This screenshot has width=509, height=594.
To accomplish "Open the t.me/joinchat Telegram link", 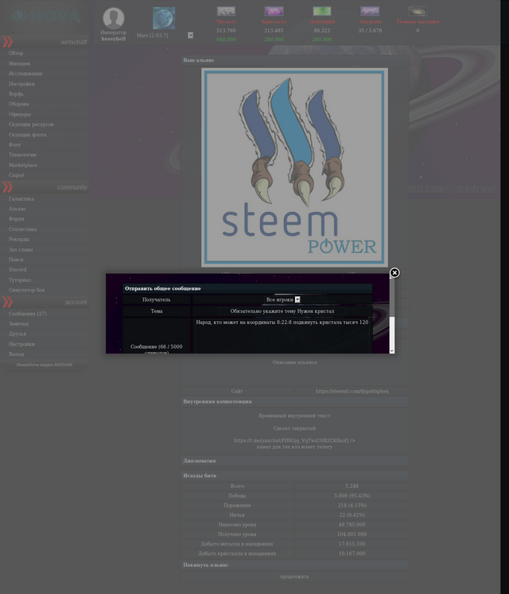I will coord(294,440).
